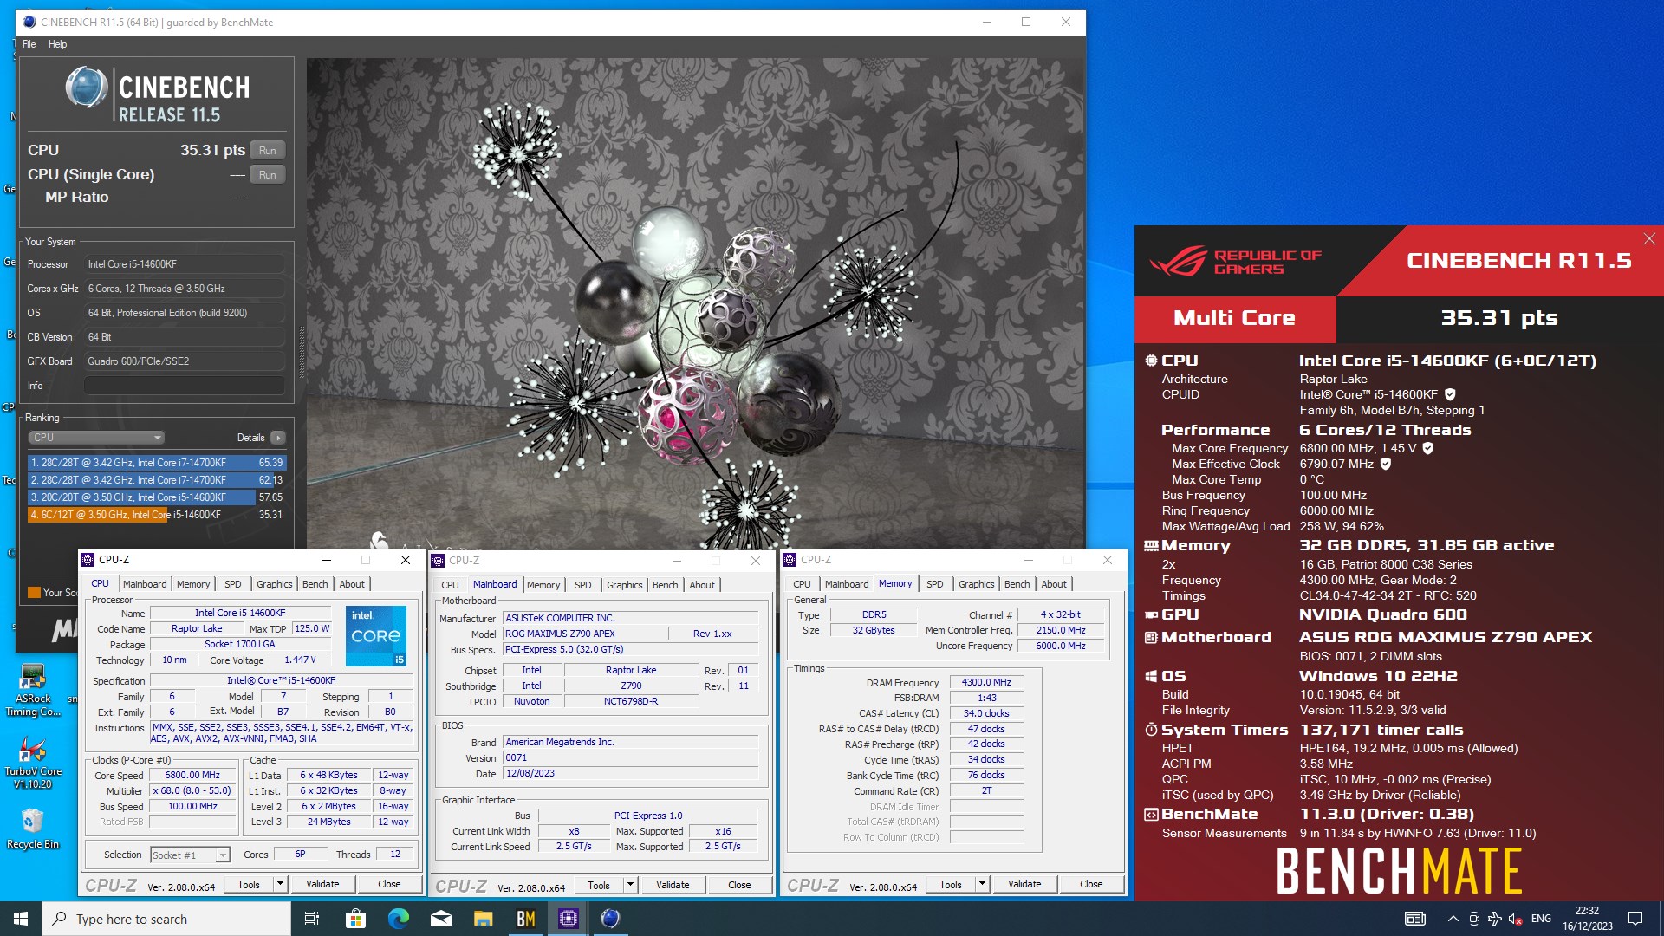
Task: Run the CPU multi-core benchmark
Action: (x=268, y=151)
